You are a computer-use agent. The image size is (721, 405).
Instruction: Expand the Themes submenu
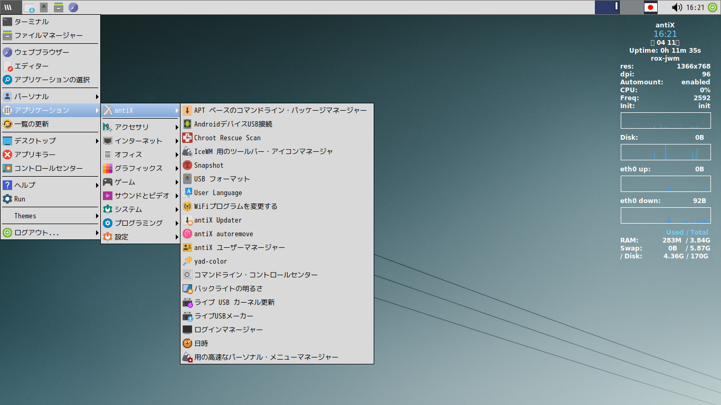tap(51, 216)
